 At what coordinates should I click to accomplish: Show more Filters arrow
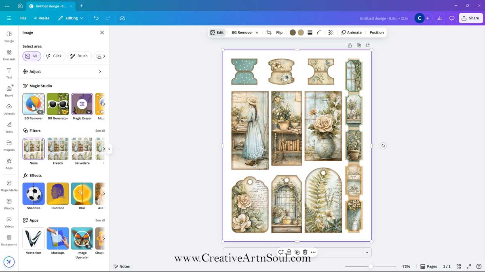(x=104, y=149)
